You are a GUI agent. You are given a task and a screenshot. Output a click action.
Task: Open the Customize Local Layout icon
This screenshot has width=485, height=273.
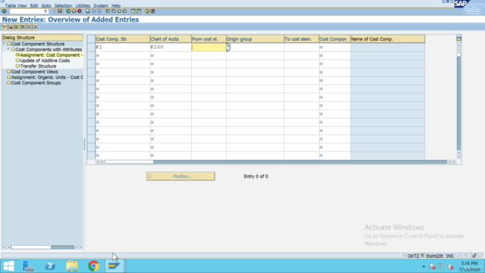pos(153,11)
